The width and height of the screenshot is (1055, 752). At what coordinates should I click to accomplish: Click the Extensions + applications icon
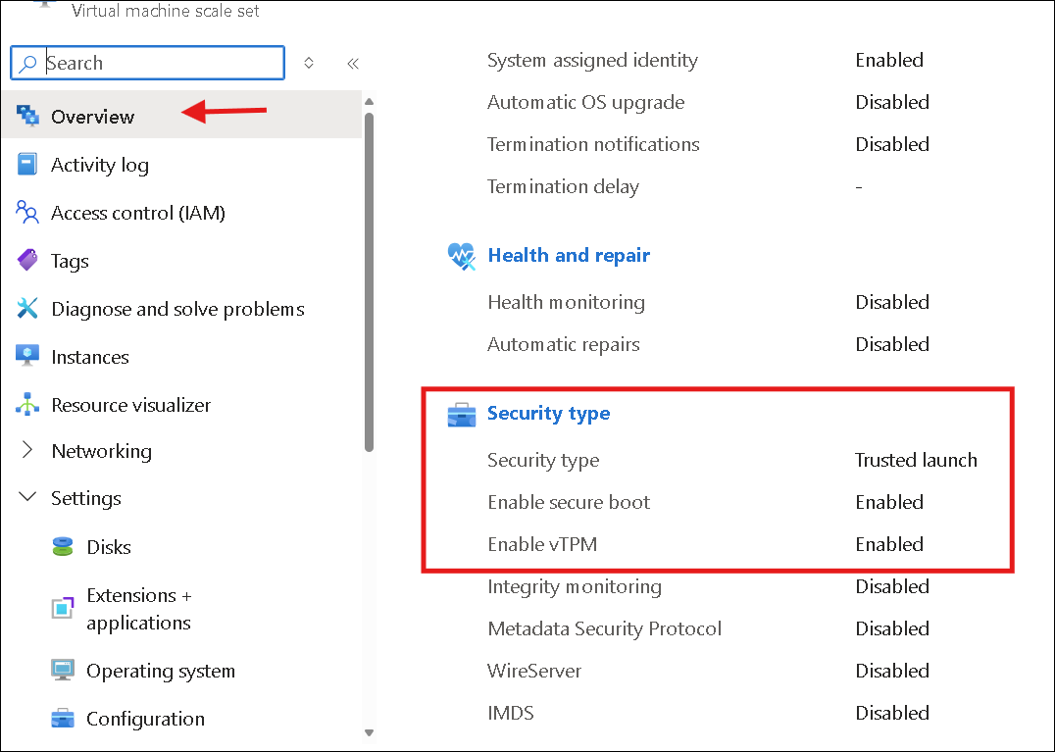[63, 608]
